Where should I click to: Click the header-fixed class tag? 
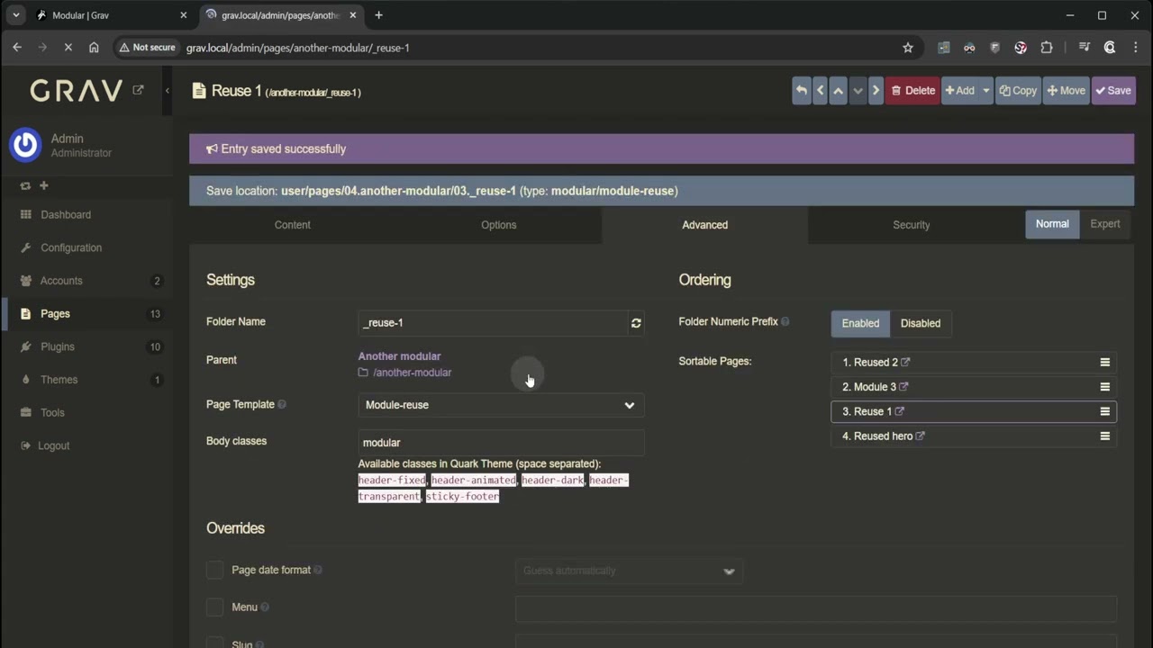[x=392, y=481]
